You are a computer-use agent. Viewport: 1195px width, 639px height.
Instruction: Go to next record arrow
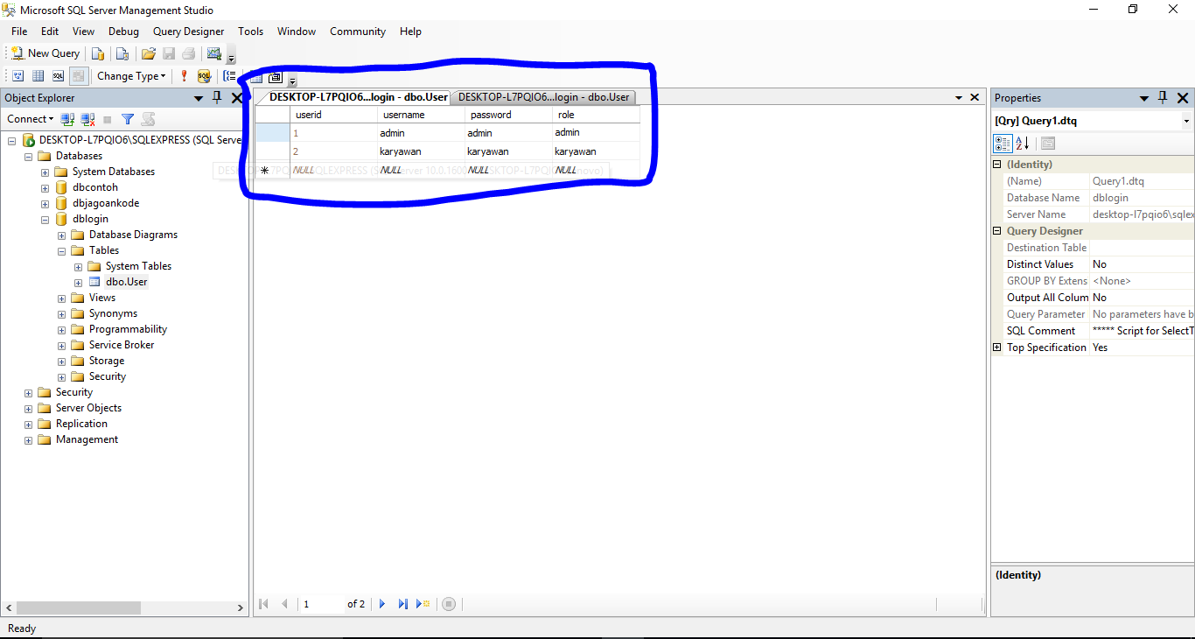click(382, 604)
